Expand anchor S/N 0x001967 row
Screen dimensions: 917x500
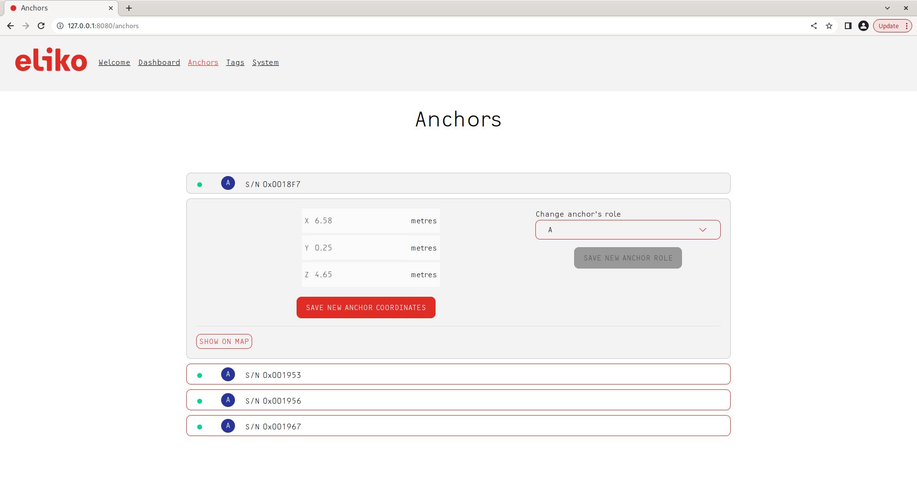(x=458, y=426)
